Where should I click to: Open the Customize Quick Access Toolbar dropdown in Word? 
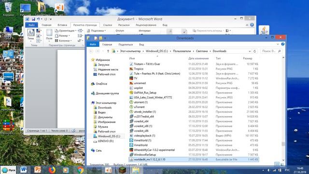click(x=51, y=19)
